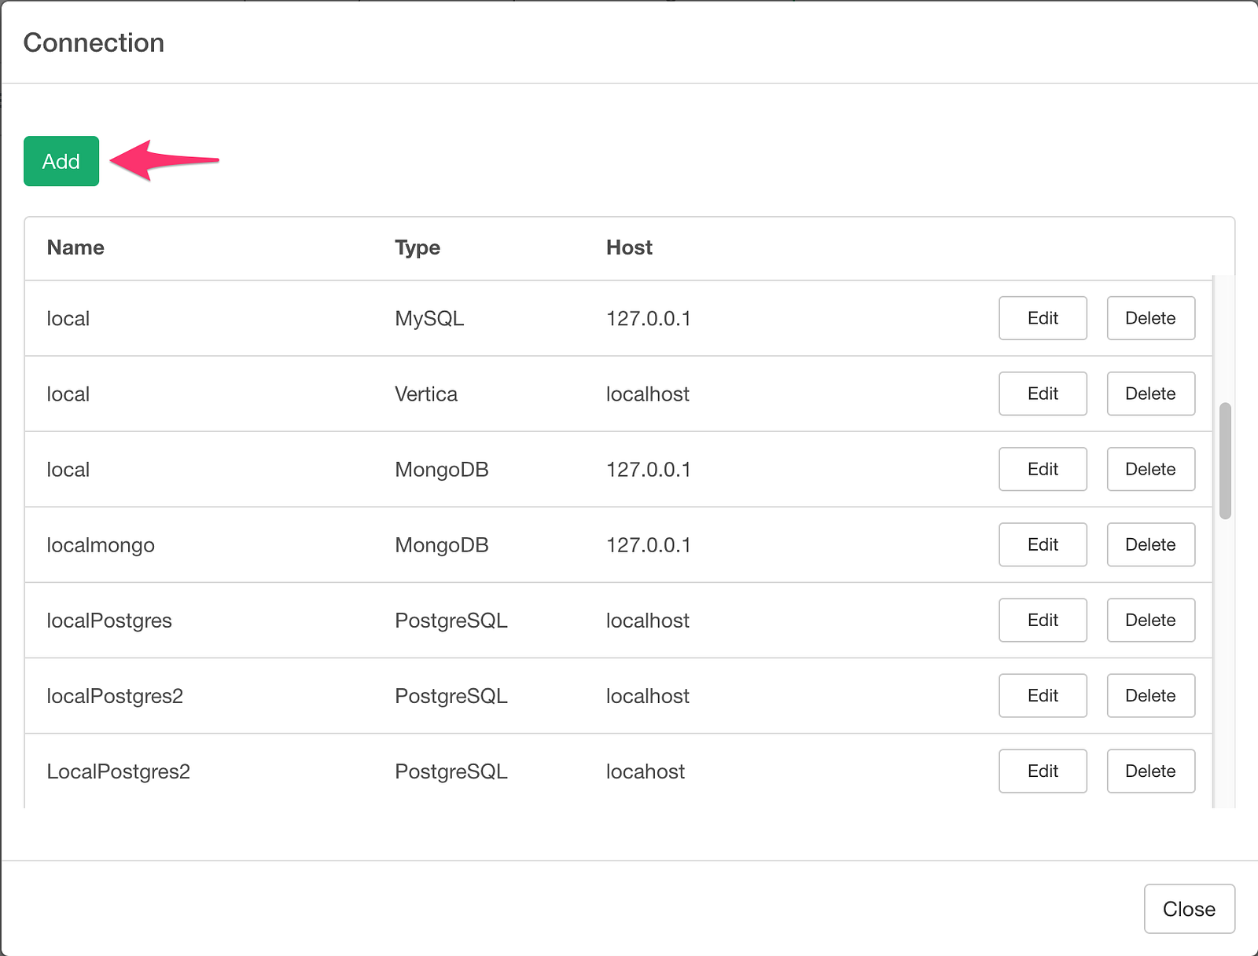This screenshot has height=956, width=1258.
Task: Close the Connection dialog
Action: [x=1189, y=909]
